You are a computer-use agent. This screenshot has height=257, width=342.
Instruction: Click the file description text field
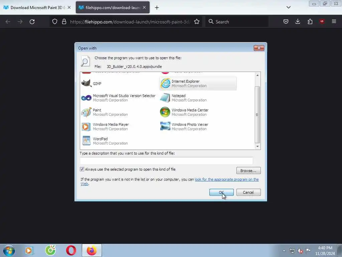[x=166, y=161]
